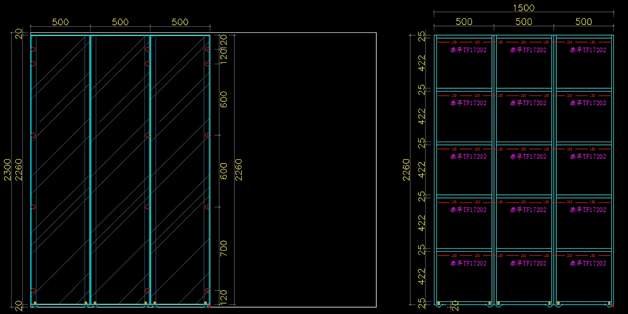
Task: Select the topmost 422 shelf height dimension
Action: pos(423,63)
